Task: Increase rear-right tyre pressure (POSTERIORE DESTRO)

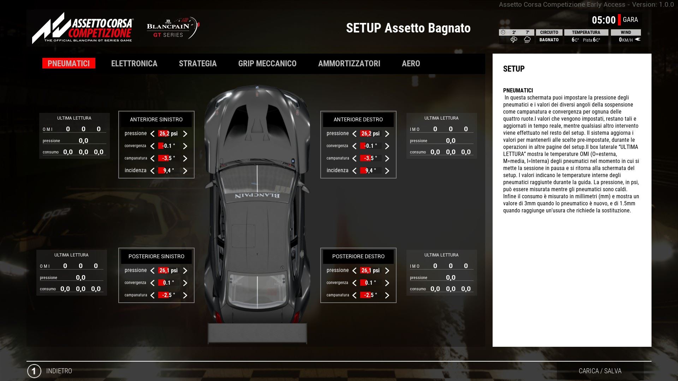Action: point(387,271)
